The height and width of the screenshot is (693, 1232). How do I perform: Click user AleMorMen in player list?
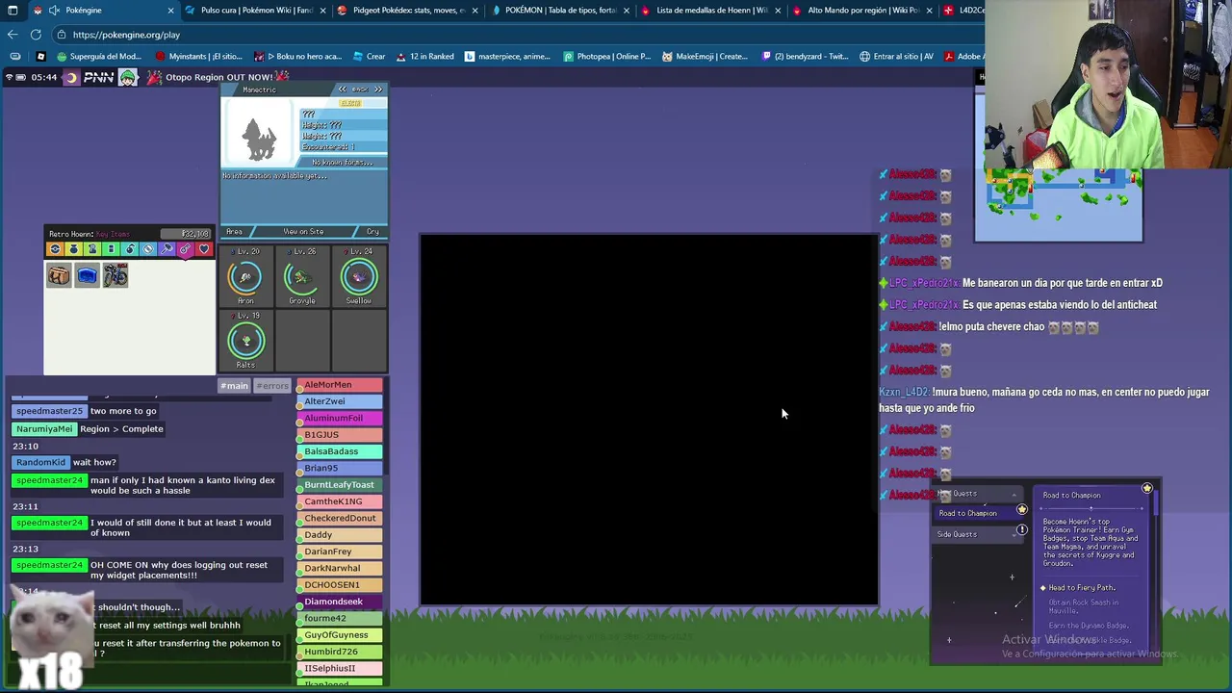pos(339,385)
